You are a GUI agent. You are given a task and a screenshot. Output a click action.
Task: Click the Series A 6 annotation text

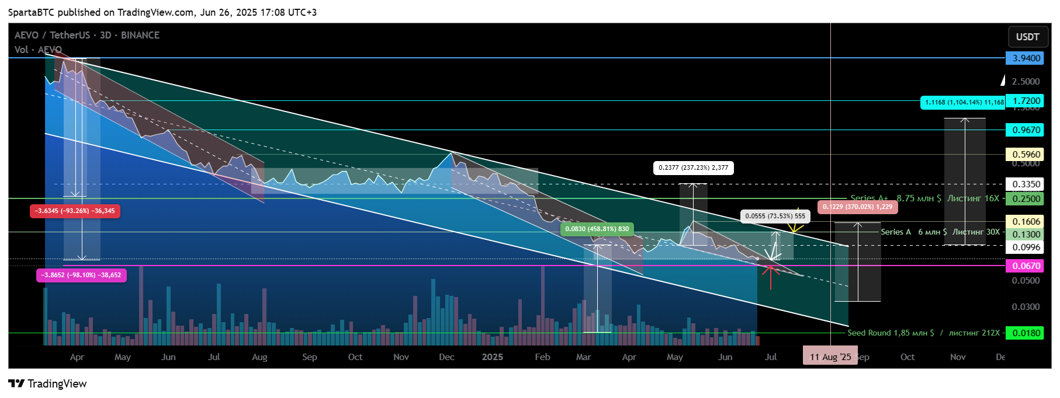pos(940,232)
